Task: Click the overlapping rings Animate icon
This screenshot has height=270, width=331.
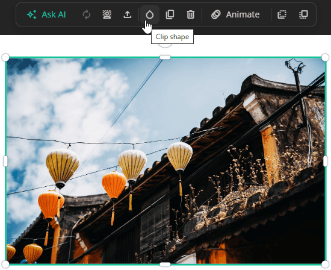Action: [215, 14]
